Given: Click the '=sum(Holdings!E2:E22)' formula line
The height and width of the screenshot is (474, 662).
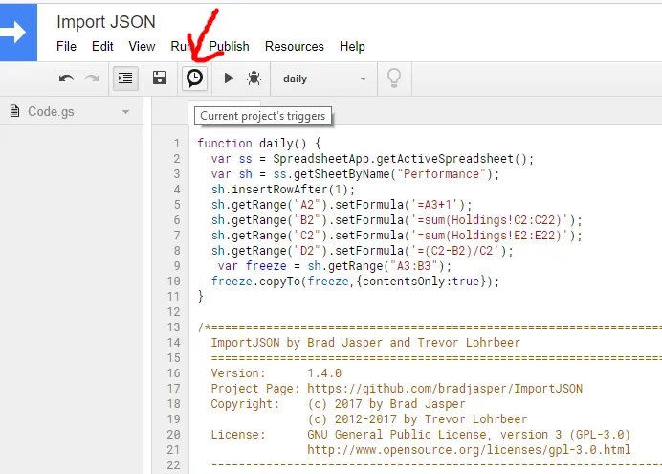Looking at the screenshot, I should tap(396, 236).
